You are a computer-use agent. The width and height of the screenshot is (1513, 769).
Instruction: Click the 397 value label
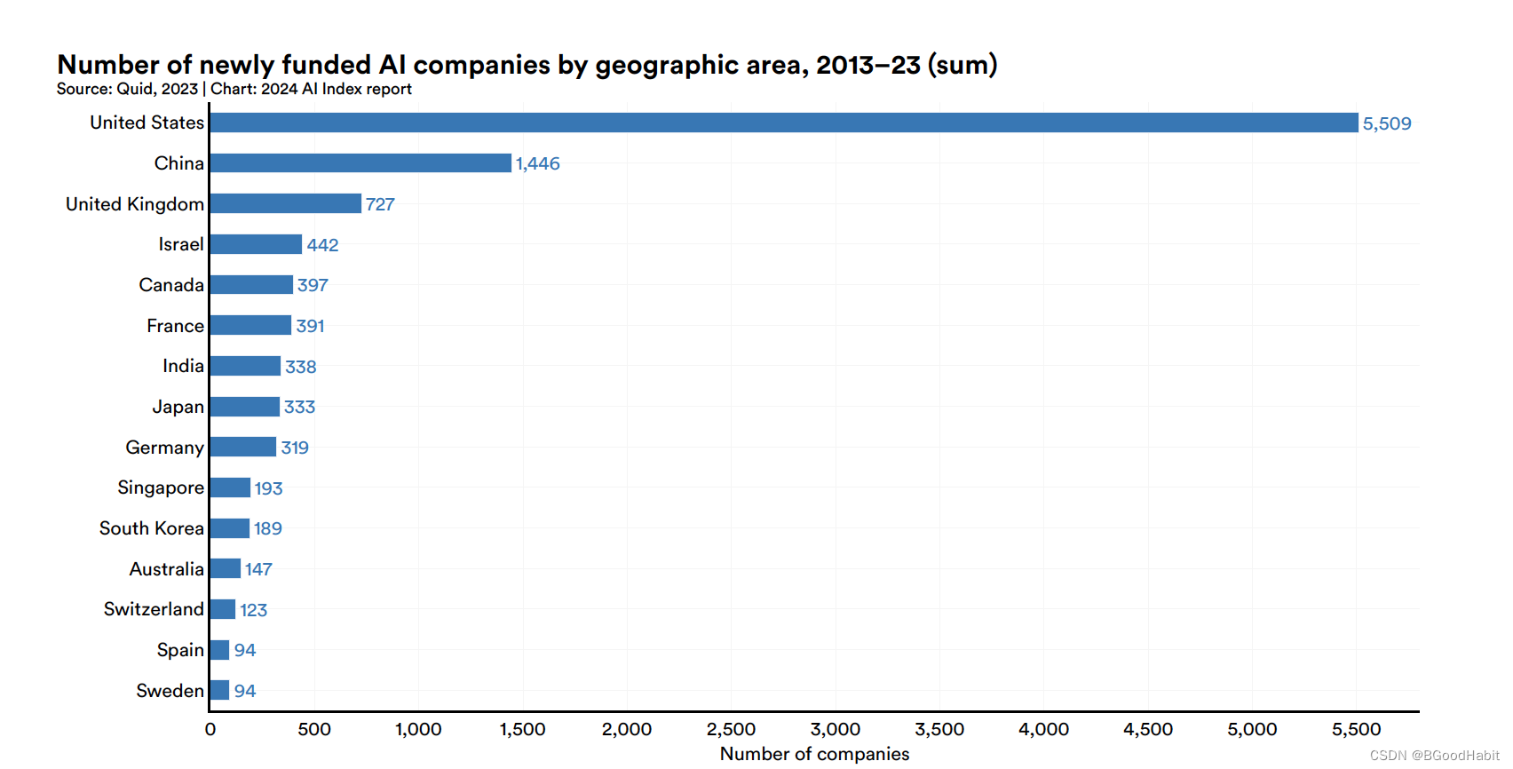click(313, 285)
